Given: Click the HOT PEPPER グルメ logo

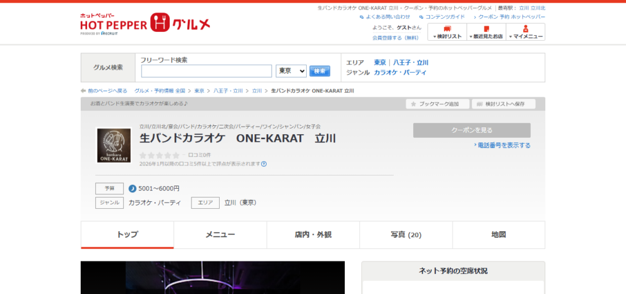Looking at the screenshot, I should (145, 24).
